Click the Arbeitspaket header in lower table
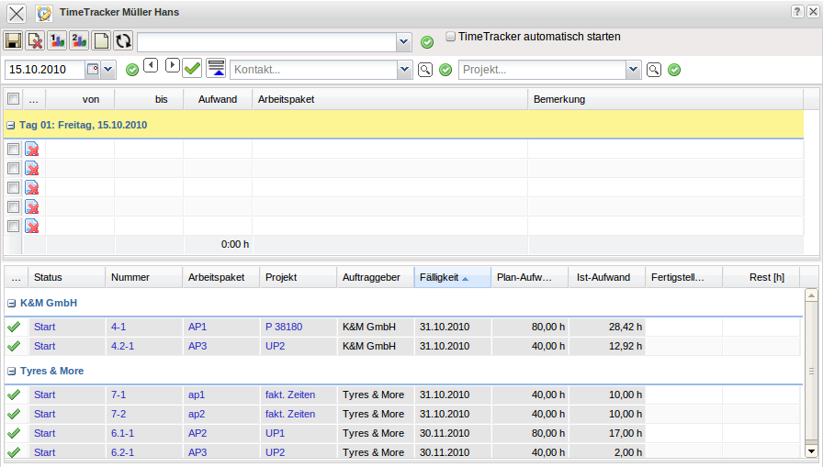823x467 pixels. [x=216, y=277]
